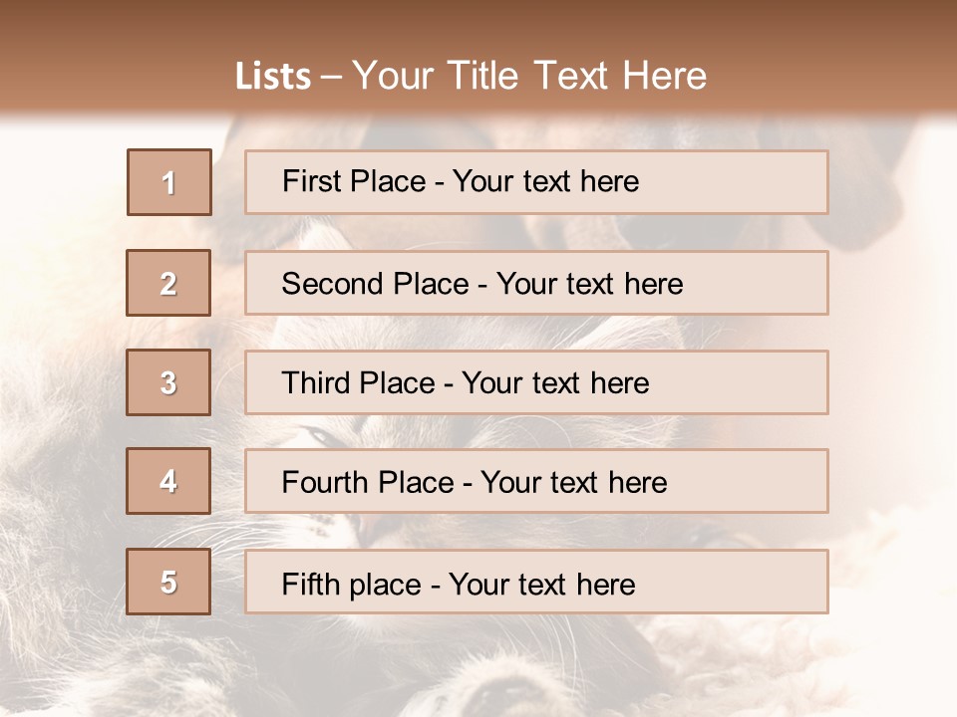Select the number 2 box
This screenshot has width=957, height=717.
[x=168, y=283]
